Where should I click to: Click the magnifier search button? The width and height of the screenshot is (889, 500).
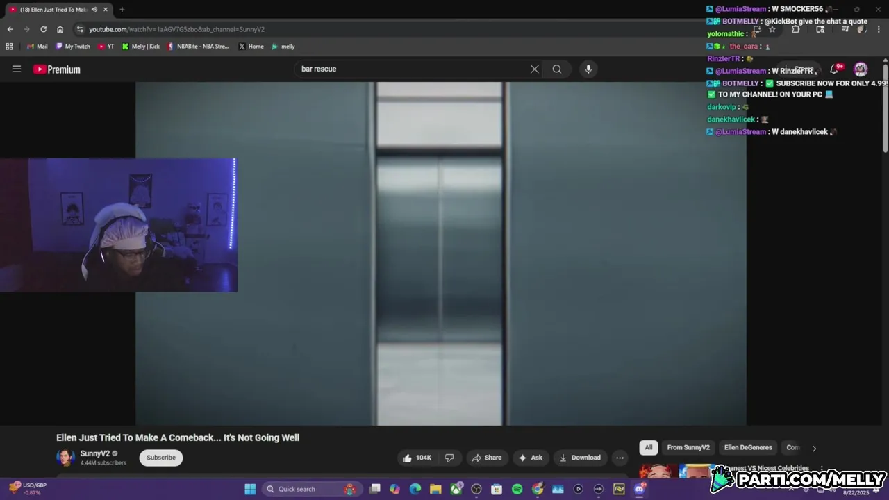pos(557,69)
